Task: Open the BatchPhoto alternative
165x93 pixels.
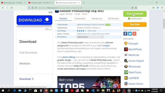Action: 135,49
